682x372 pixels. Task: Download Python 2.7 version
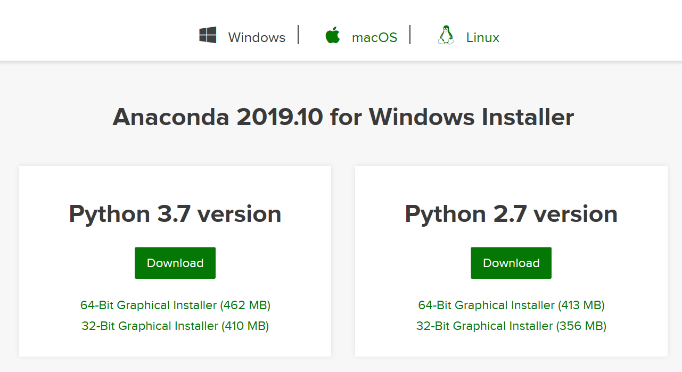[x=511, y=262]
